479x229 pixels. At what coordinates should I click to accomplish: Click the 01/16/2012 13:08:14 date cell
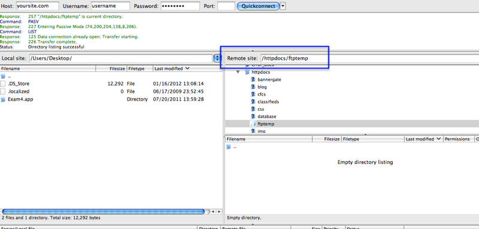(178, 84)
